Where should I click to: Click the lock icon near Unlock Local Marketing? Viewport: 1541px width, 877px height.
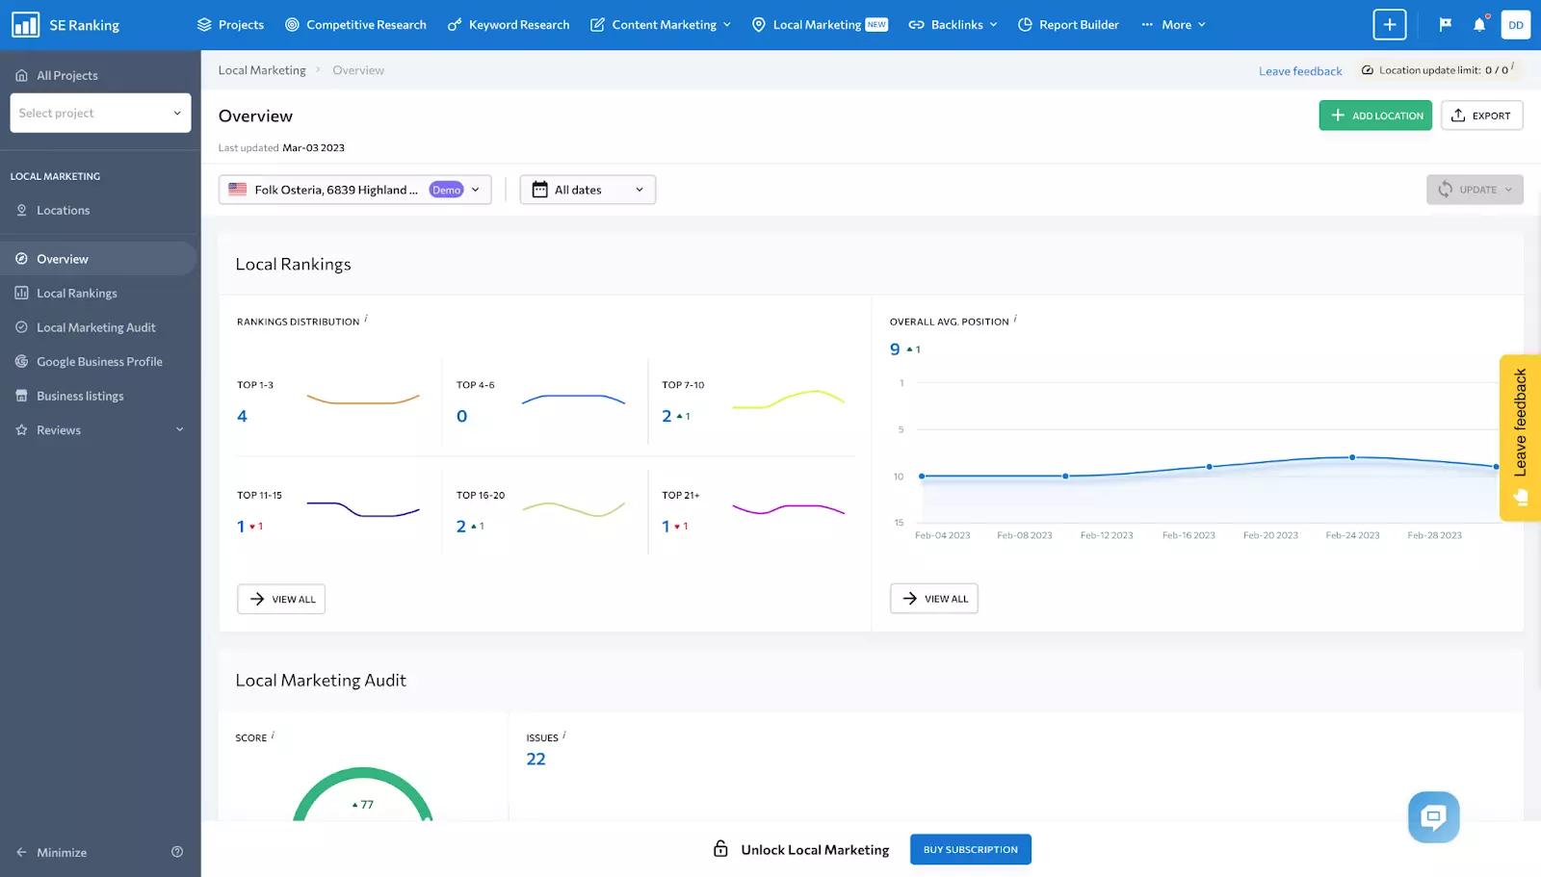[720, 849]
